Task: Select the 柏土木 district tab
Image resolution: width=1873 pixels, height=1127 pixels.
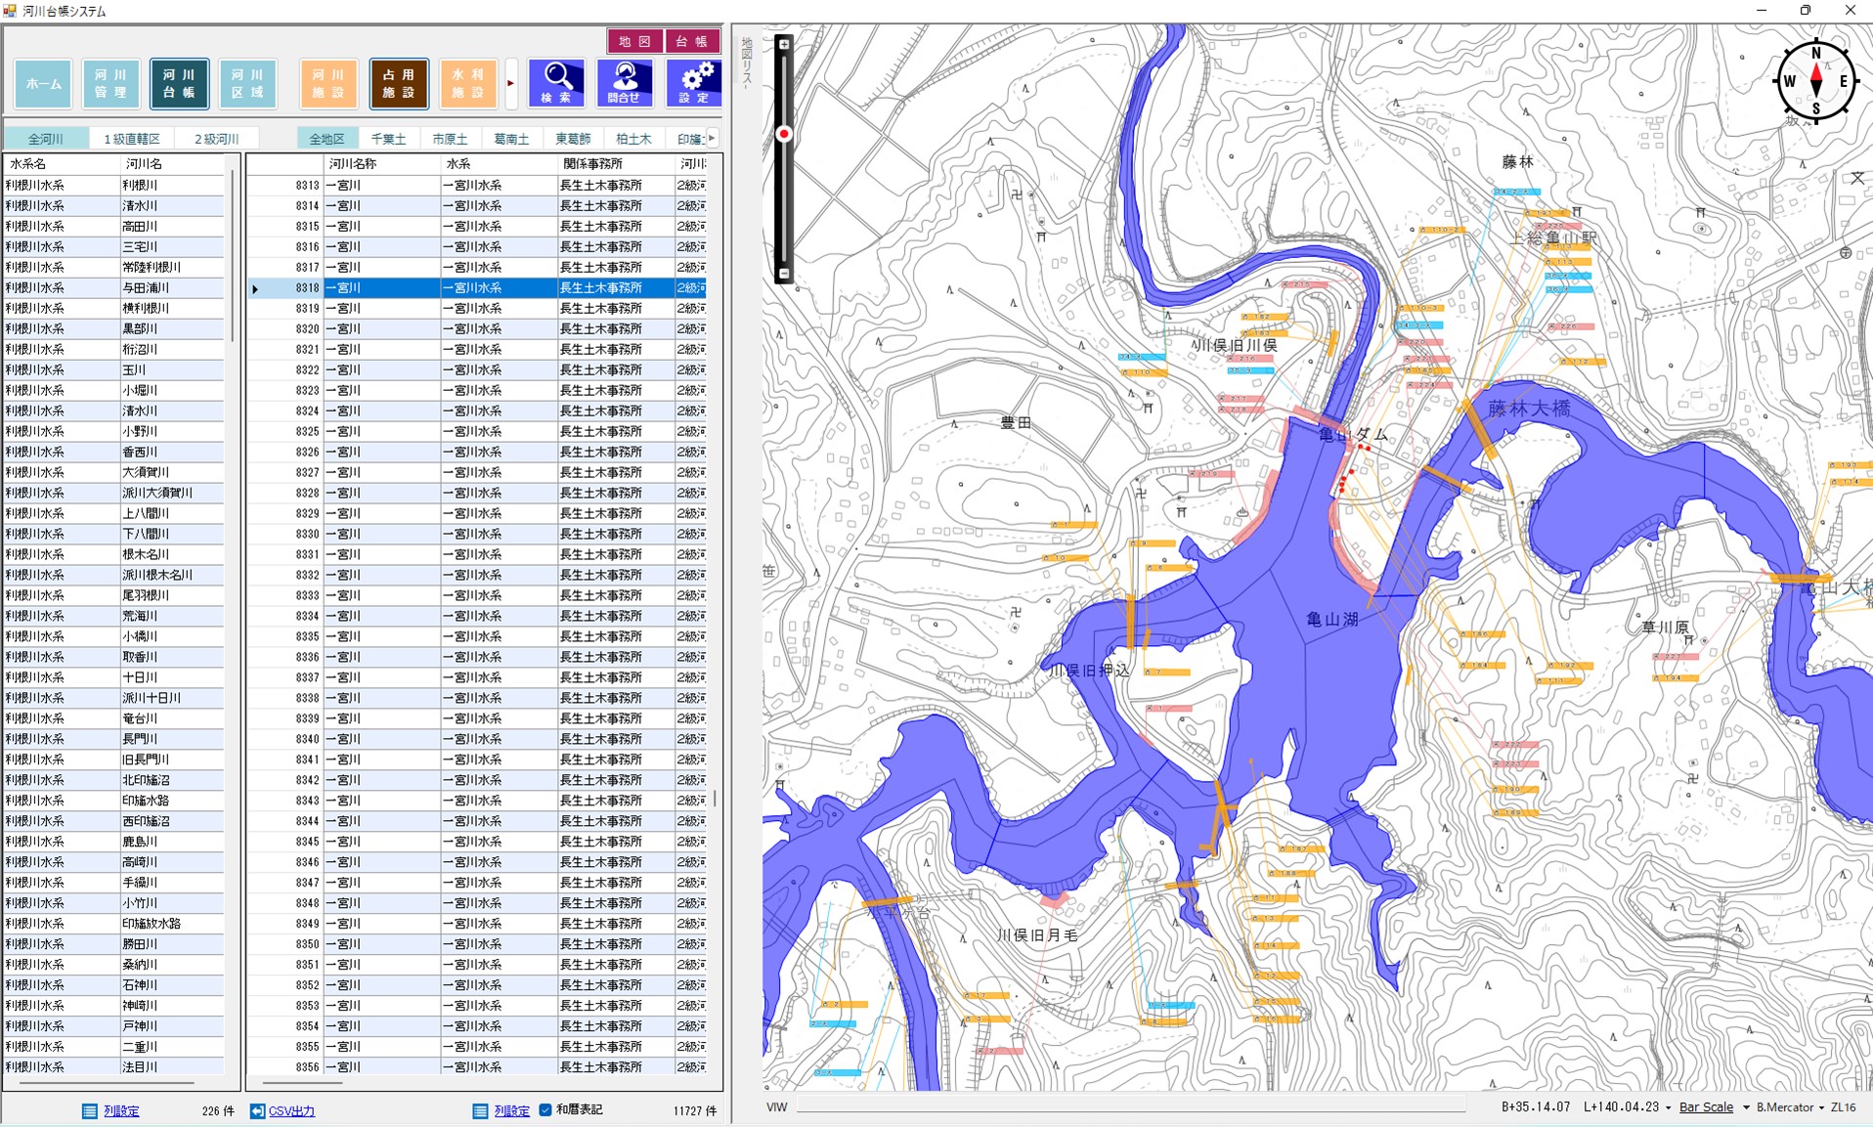Action: pos(633,139)
